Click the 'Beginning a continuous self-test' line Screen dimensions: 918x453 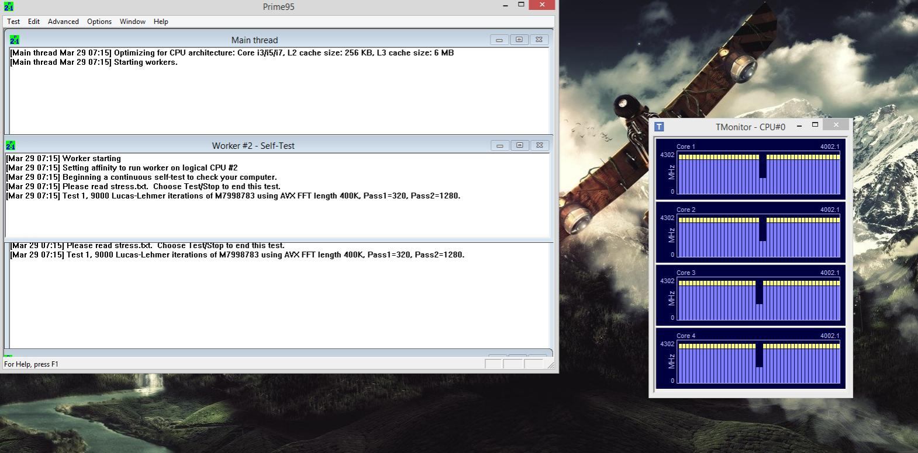(x=142, y=177)
